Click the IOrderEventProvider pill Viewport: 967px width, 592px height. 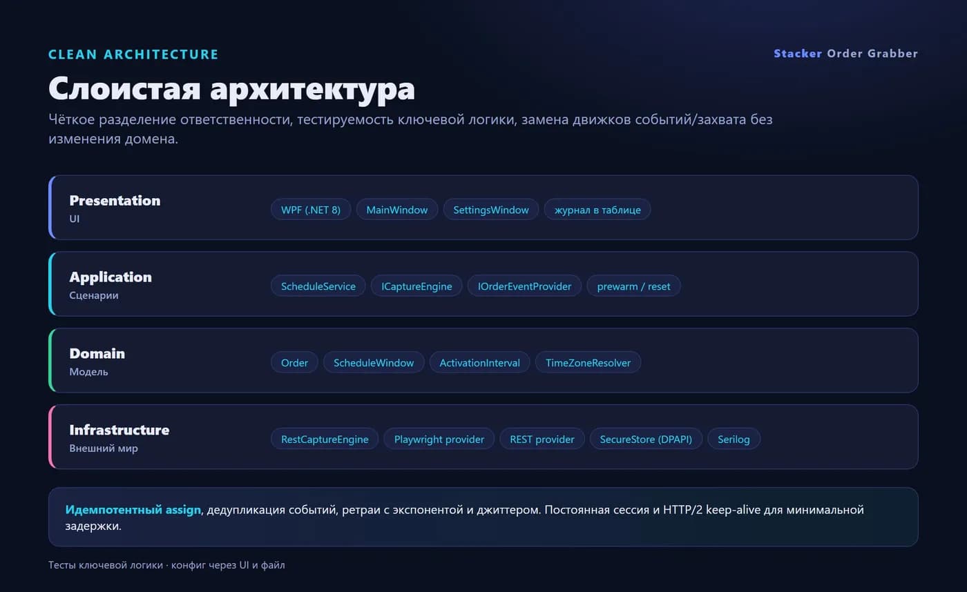click(x=524, y=286)
